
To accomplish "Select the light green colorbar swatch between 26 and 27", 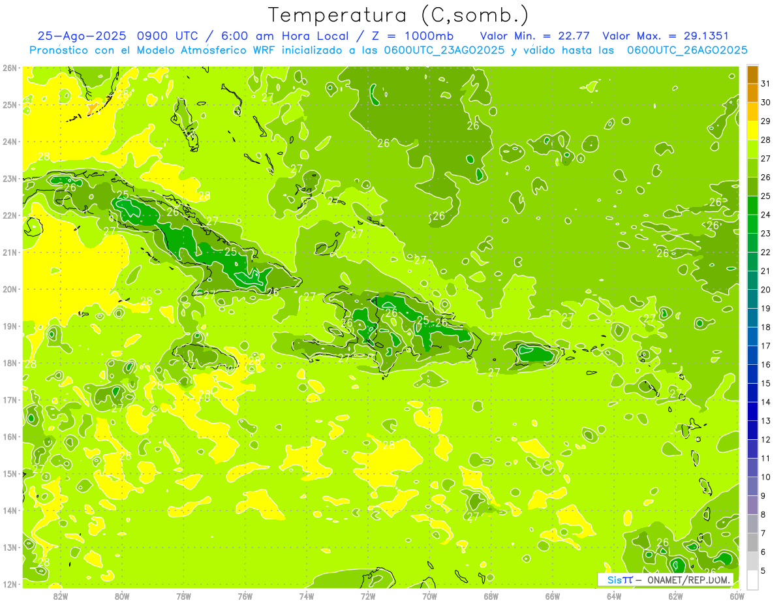I will click(752, 168).
